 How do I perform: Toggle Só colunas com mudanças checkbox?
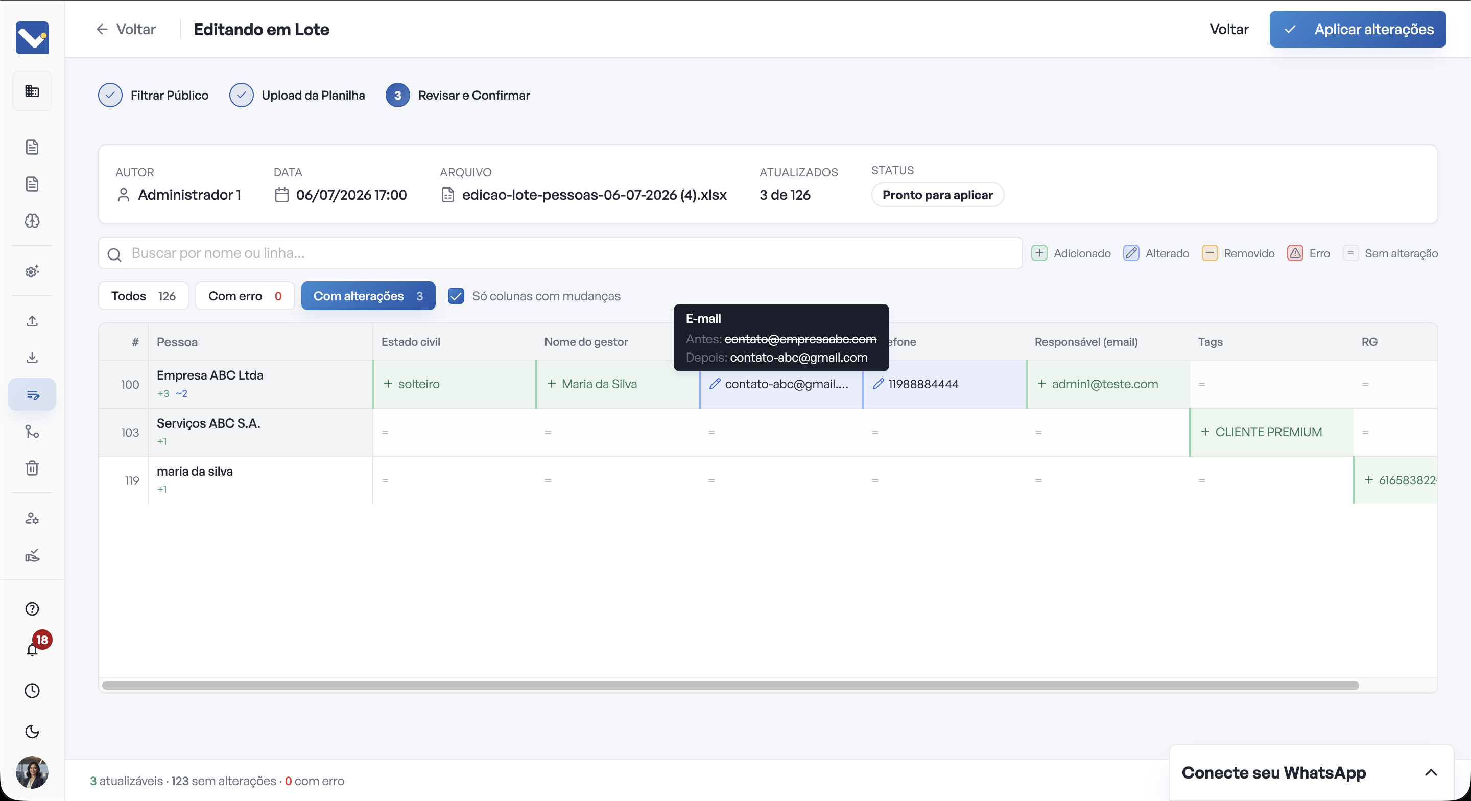tap(456, 296)
